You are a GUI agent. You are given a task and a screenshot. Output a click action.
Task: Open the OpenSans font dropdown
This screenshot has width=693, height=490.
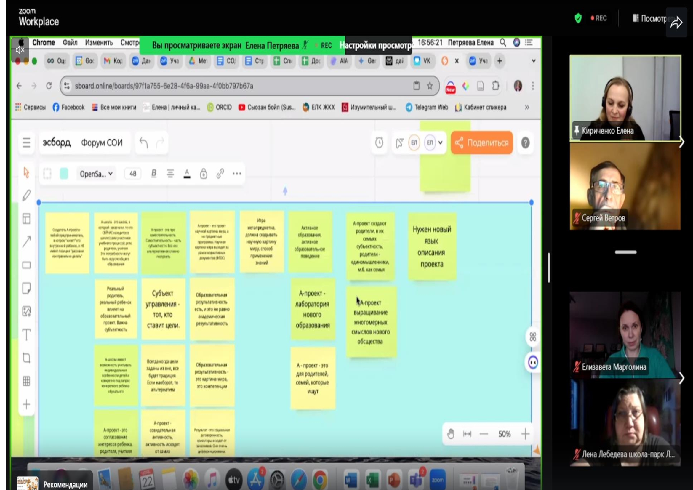pyautogui.click(x=96, y=174)
